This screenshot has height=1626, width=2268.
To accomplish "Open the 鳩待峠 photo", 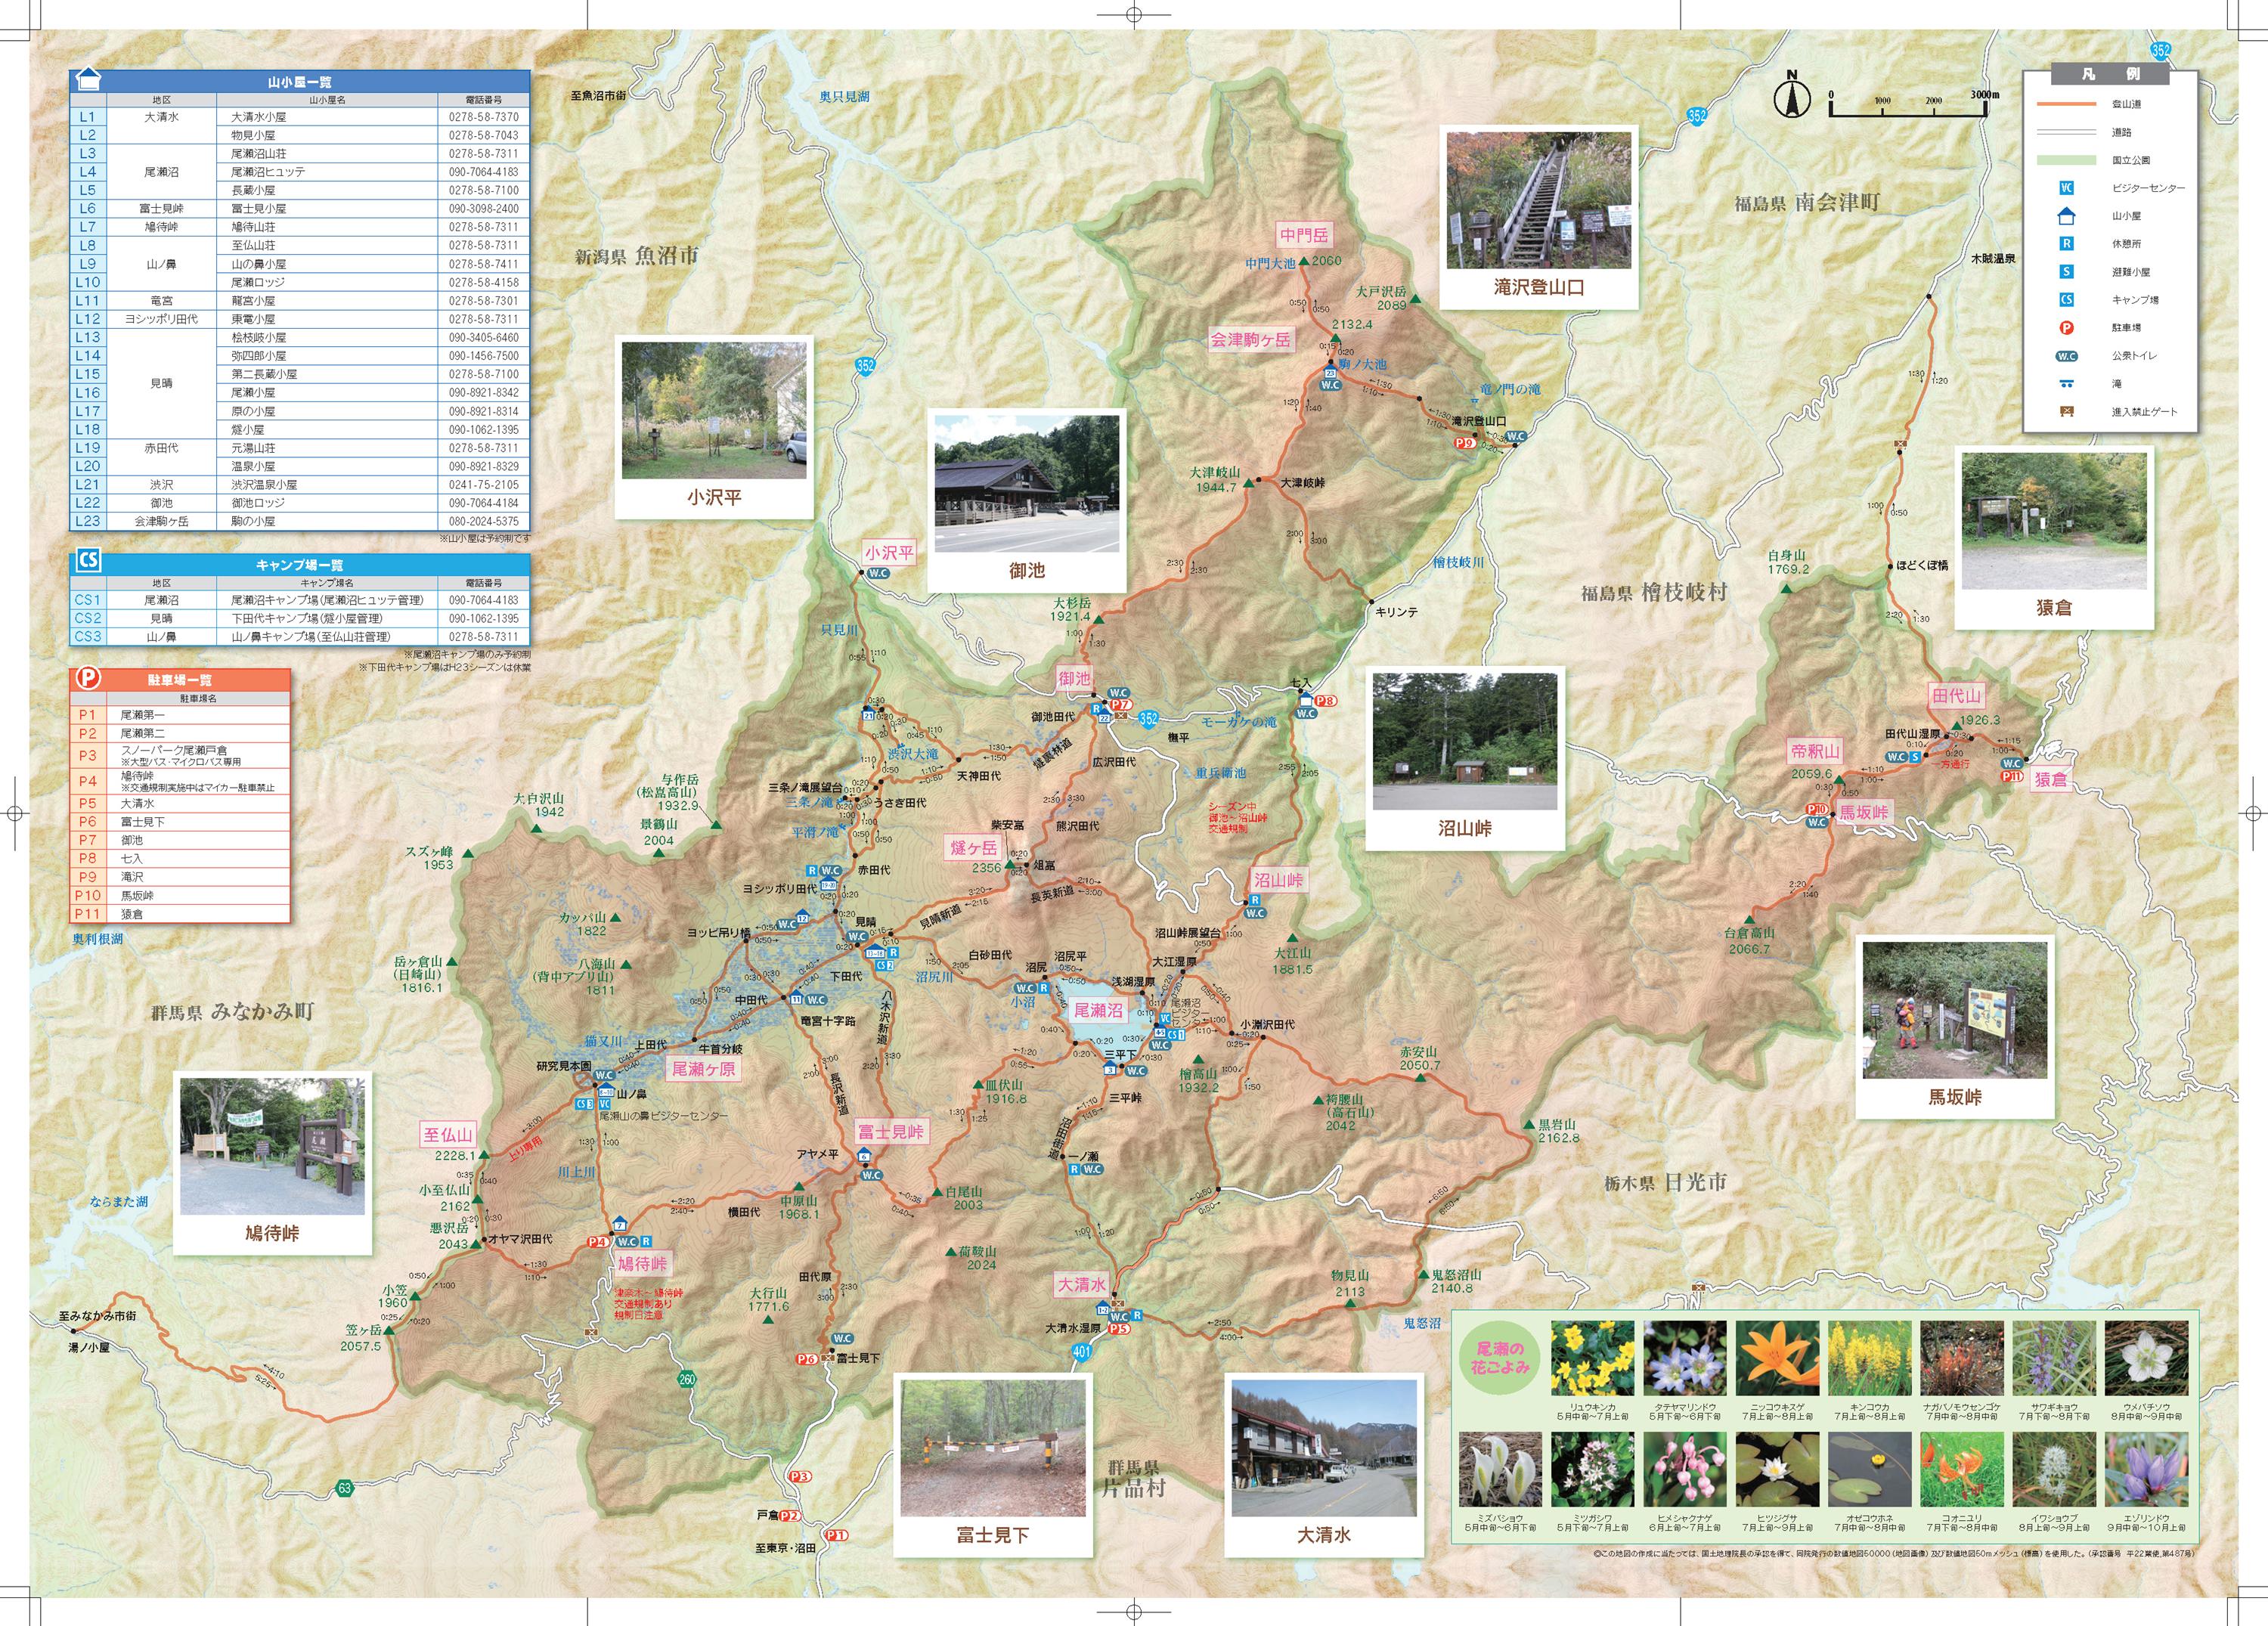I will [x=272, y=1147].
